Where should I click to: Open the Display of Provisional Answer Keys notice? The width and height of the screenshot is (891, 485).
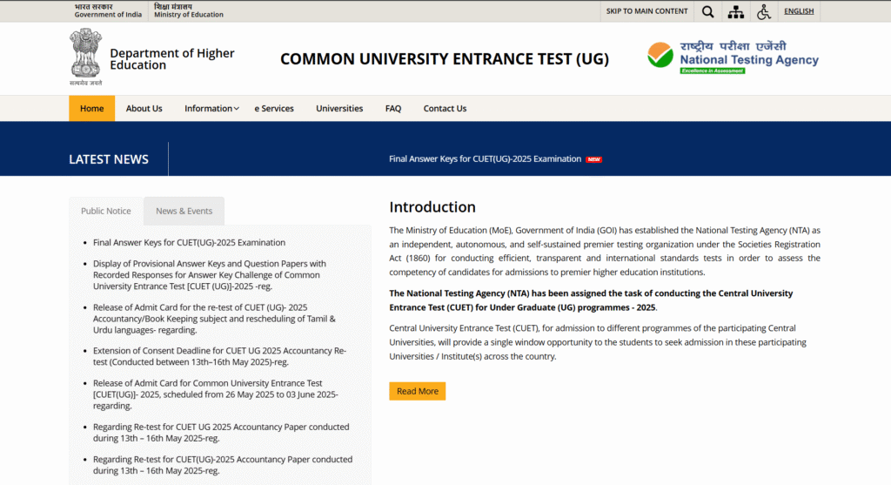coord(211,274)
